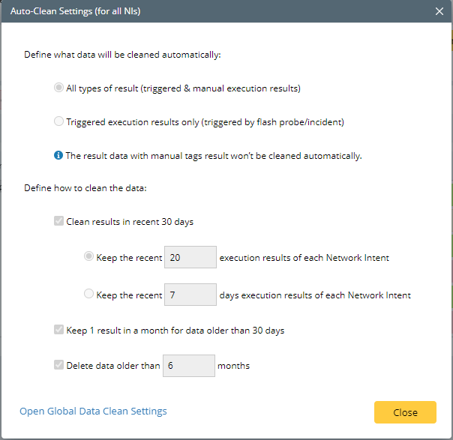Toggle the 'Delete data older than' checkbox
This screenshot has width=453, height=440.
click(x=59, y=366)
